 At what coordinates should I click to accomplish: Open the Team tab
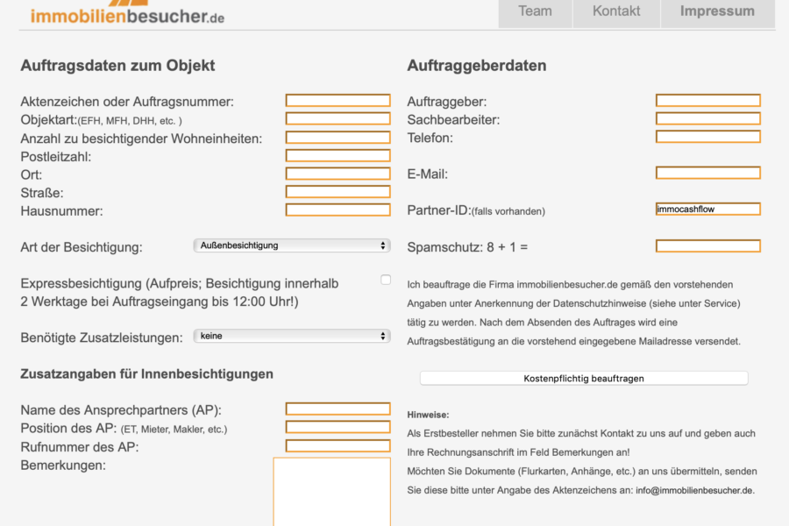coord(535,12)
